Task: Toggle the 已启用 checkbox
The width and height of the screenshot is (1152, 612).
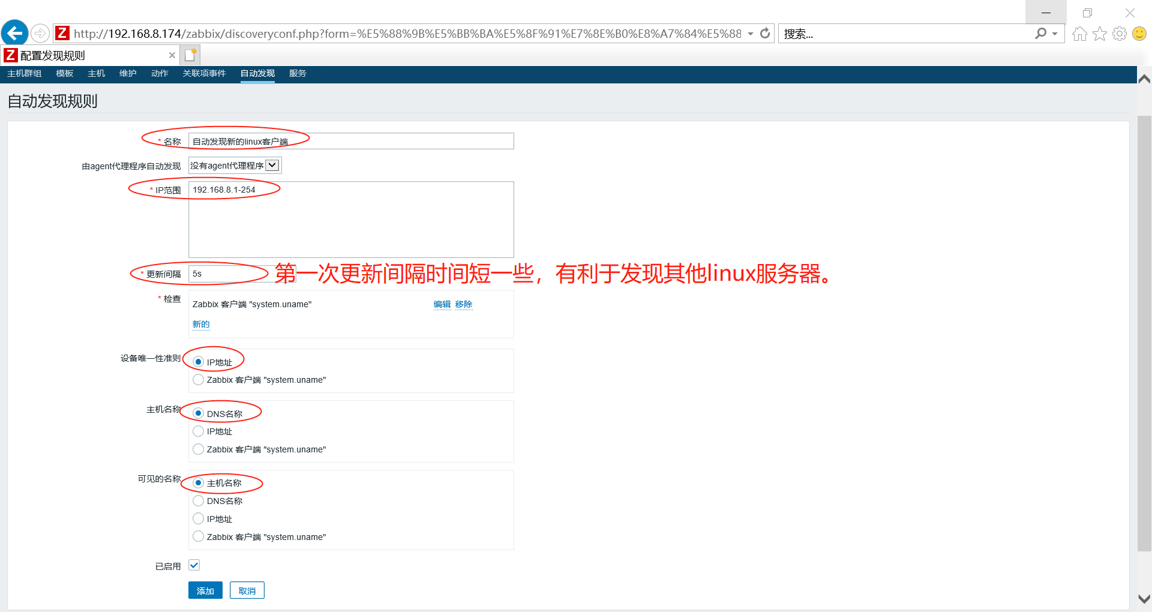Action: (194, 565)
